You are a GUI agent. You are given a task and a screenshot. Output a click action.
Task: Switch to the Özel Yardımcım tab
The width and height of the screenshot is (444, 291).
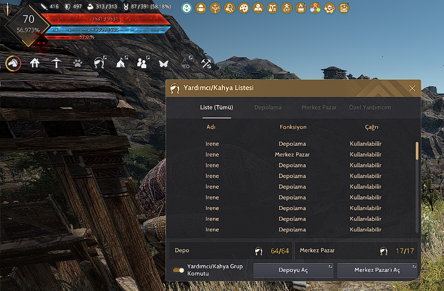[x=370, y=107]
